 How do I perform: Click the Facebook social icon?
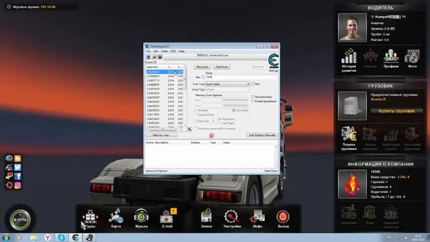coord(17,176)
